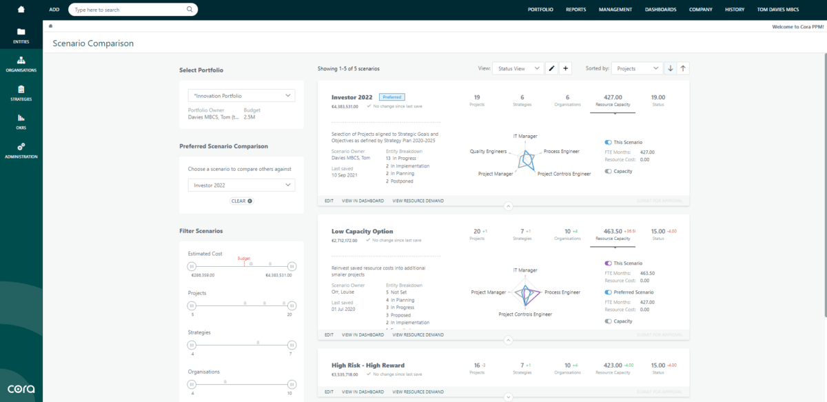Open Entities from the sidebar
Viewport: 827px width, 402px height.
[21, 36]
